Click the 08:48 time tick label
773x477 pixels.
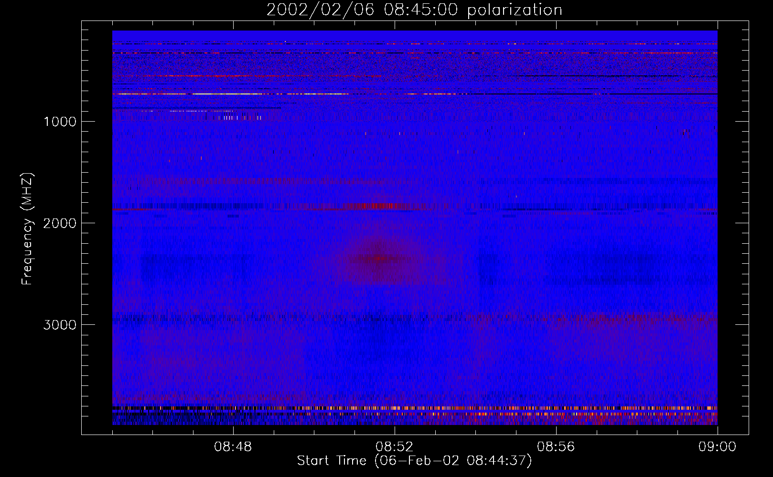[233, 447]
